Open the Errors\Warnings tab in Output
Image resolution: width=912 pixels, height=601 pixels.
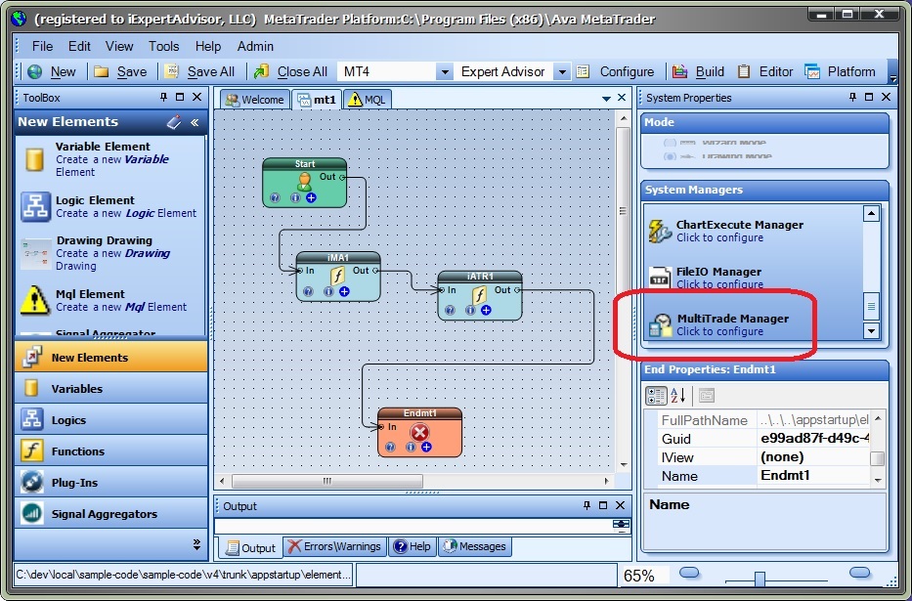click(x=334, y=546)
